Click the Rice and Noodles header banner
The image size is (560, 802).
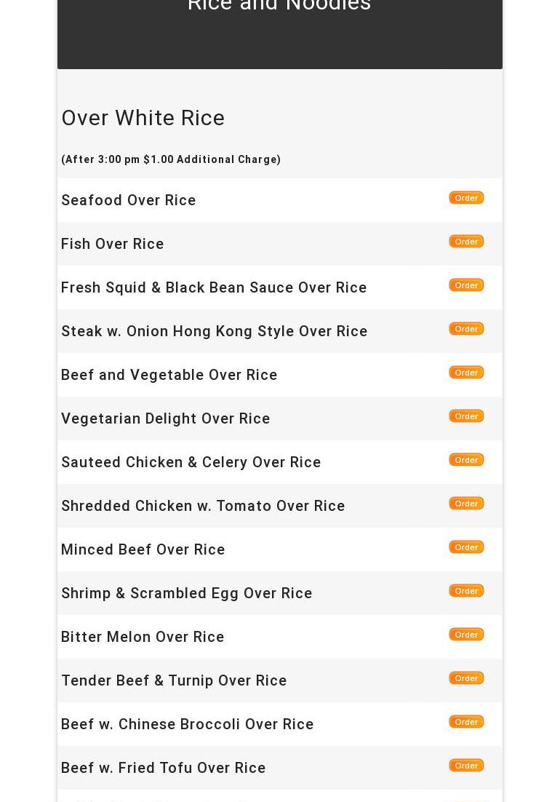(279, 9)
